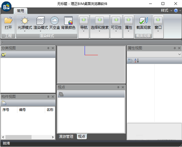Click the 3D viewport axis area

coord(91,65)
